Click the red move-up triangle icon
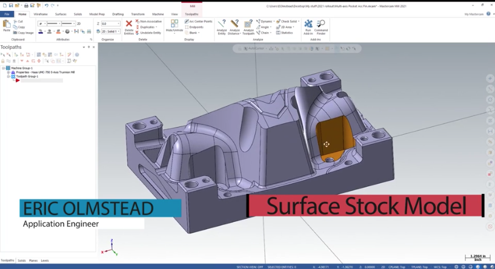Viewport: 495px width, 269px height. click(27, 61)
